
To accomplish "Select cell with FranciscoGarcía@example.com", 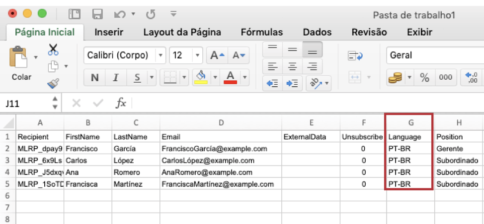I will click(x=221, y=149).
